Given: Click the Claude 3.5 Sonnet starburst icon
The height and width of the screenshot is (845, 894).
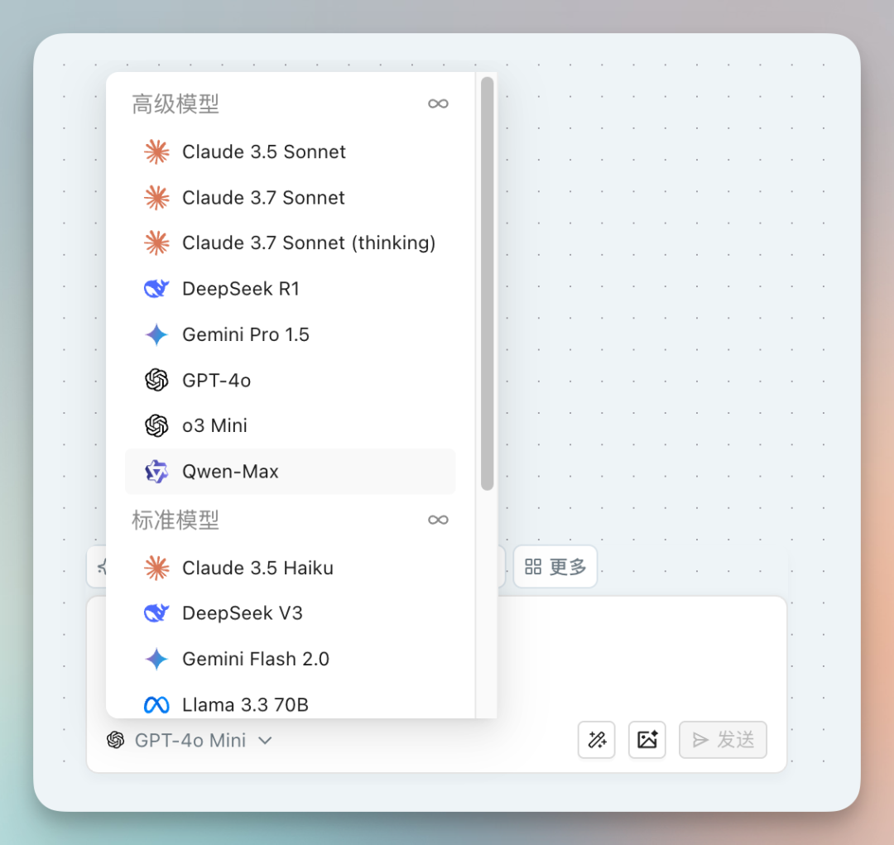Looking at the screenshot, I should (x=156, y=151).
